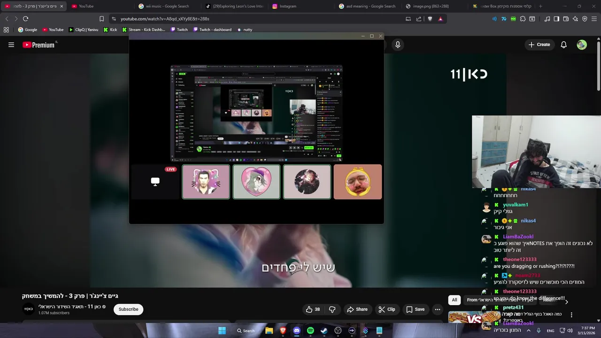Image resolution: width=601 pixels, height=338 pixels.
Task: Like the video with thumbs up
Action: point(313,309)
